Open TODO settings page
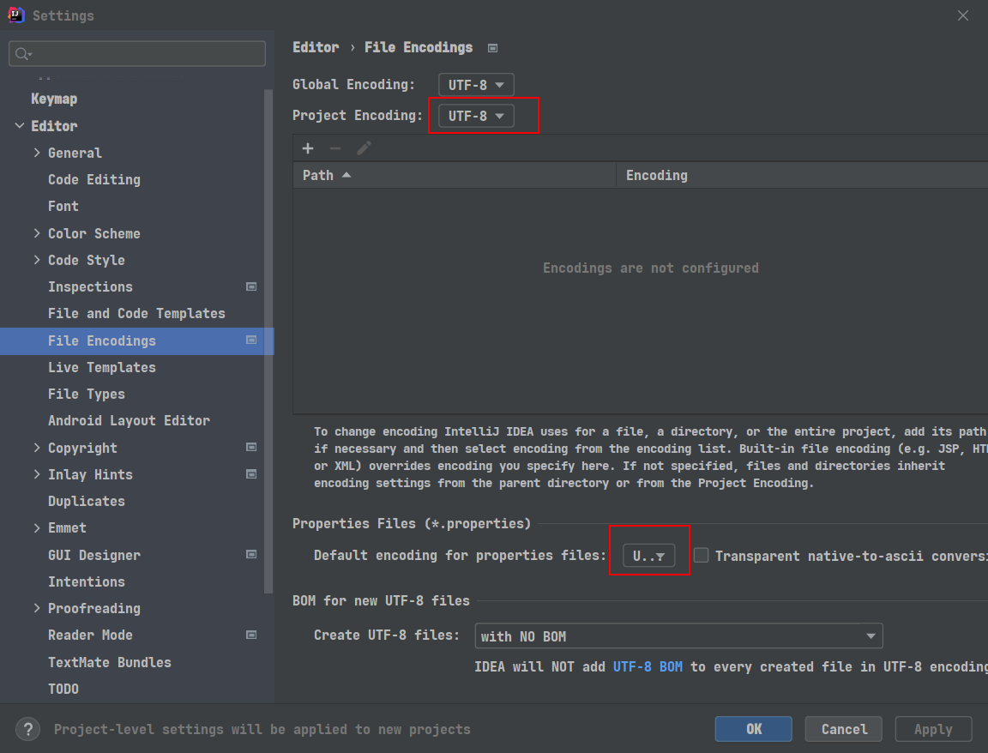Image resolution: width=988 pixels, height=753 pixels. tap(63, 689)
